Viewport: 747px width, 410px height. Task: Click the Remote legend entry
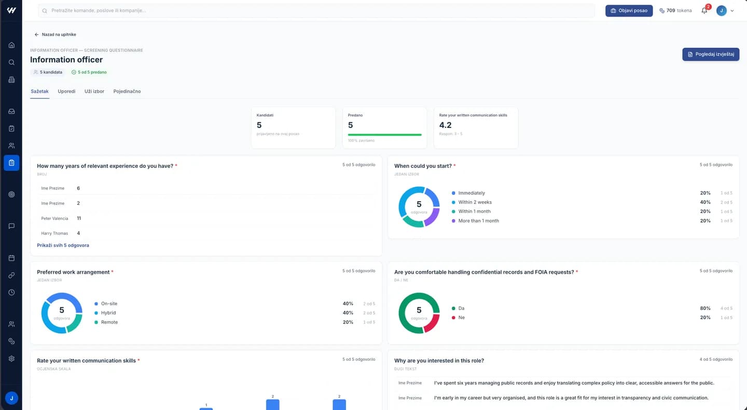pos(106,322)
